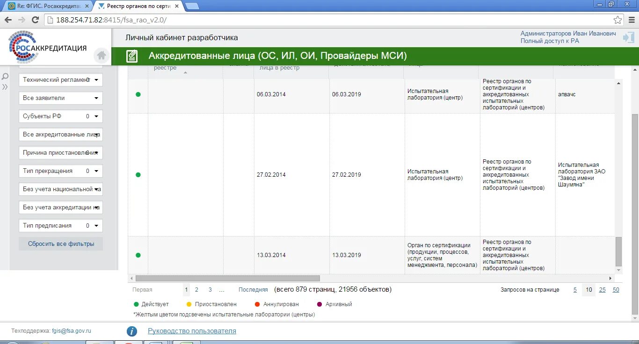Click the 'Архивный' legend purple dot
The image size is (639, 344).
(320, 304)
